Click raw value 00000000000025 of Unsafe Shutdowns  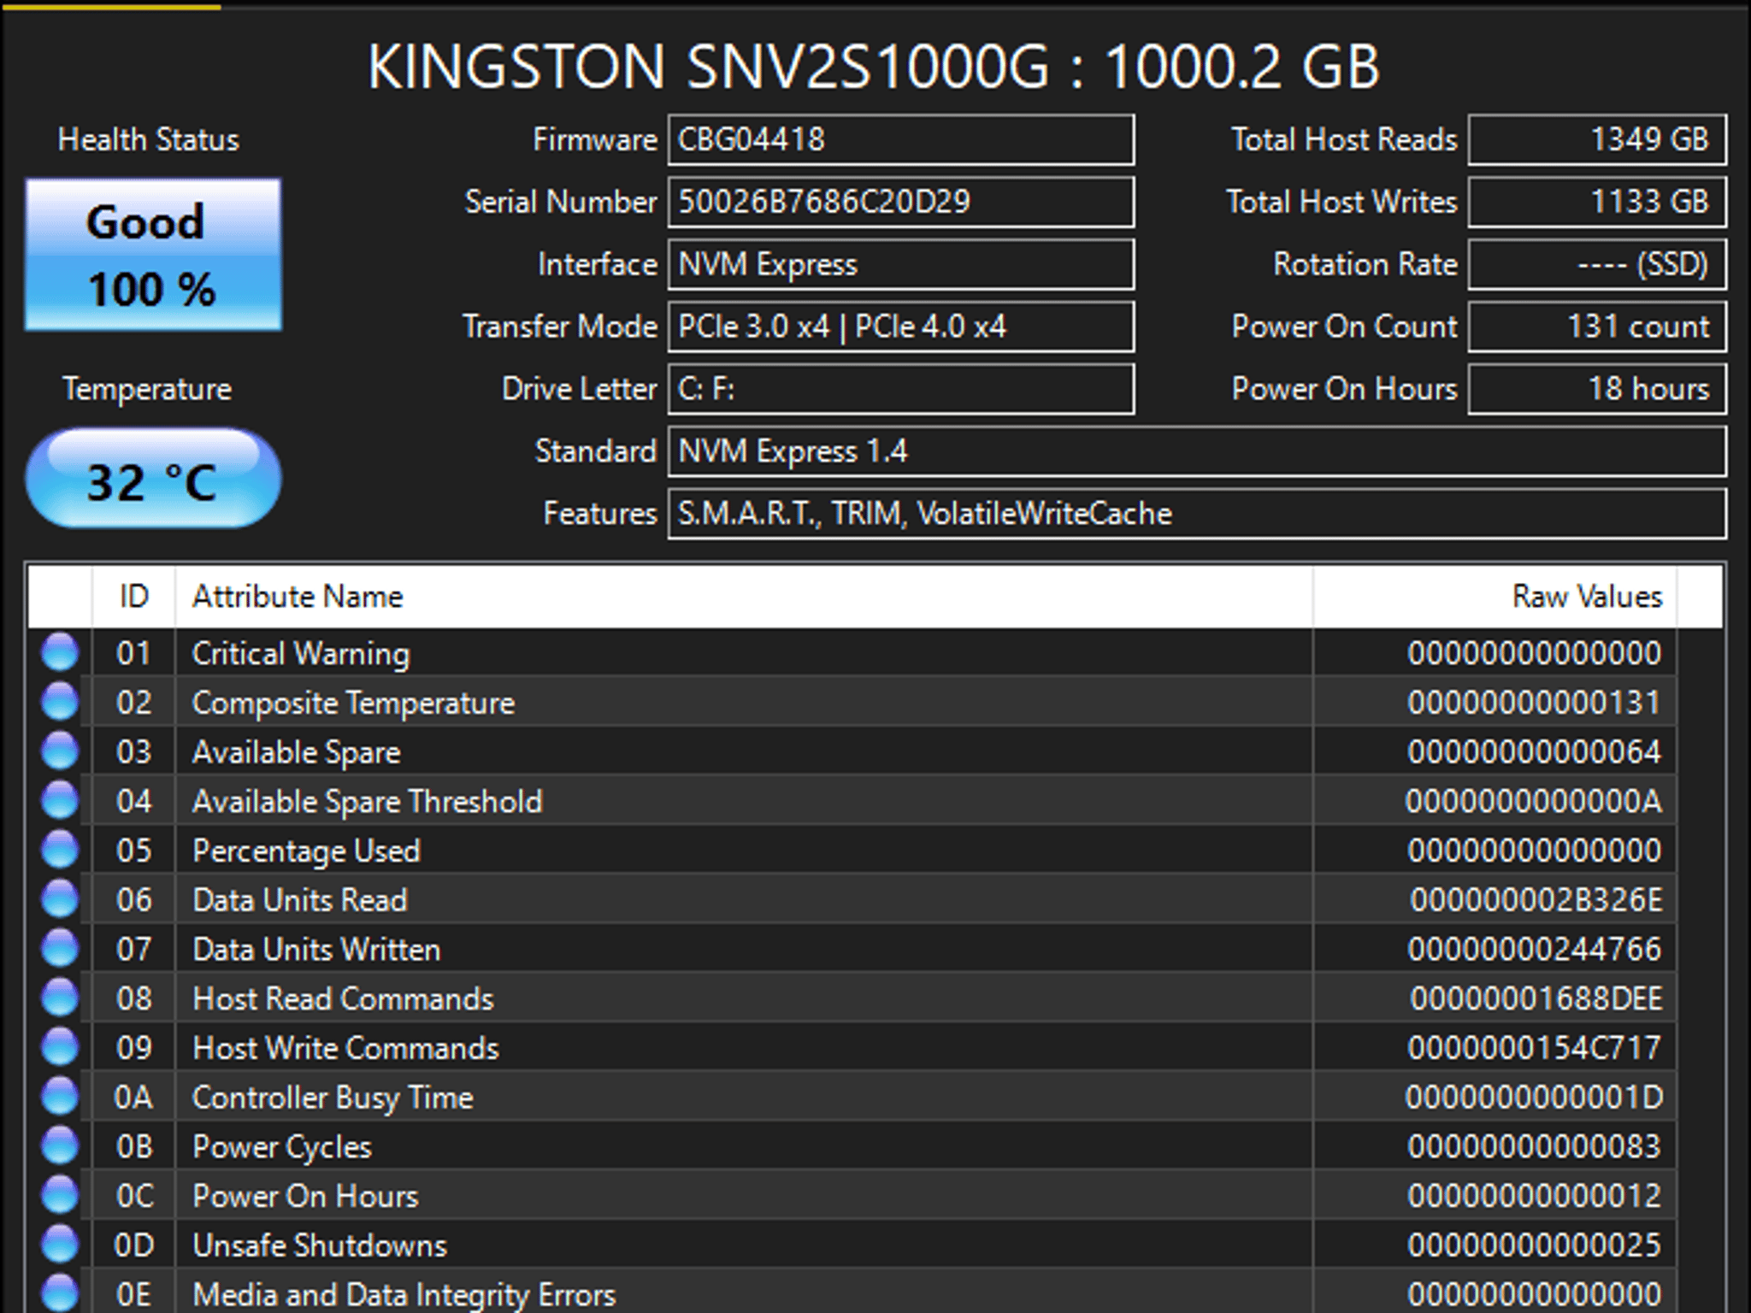coord(1535,1245)
